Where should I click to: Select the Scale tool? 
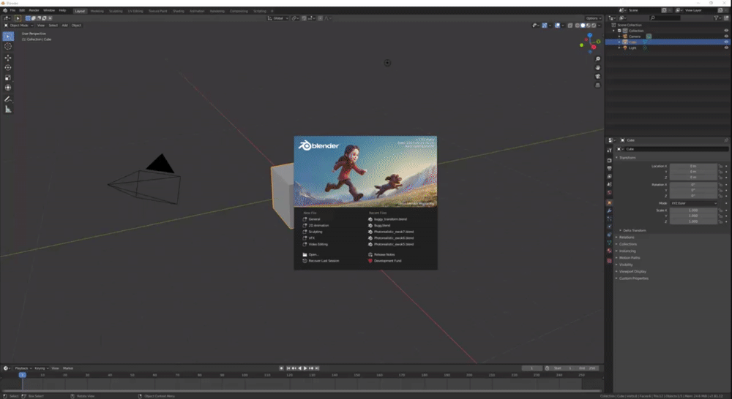click(8, 78)
